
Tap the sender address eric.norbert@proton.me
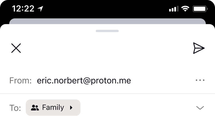[x=84, y=80]
